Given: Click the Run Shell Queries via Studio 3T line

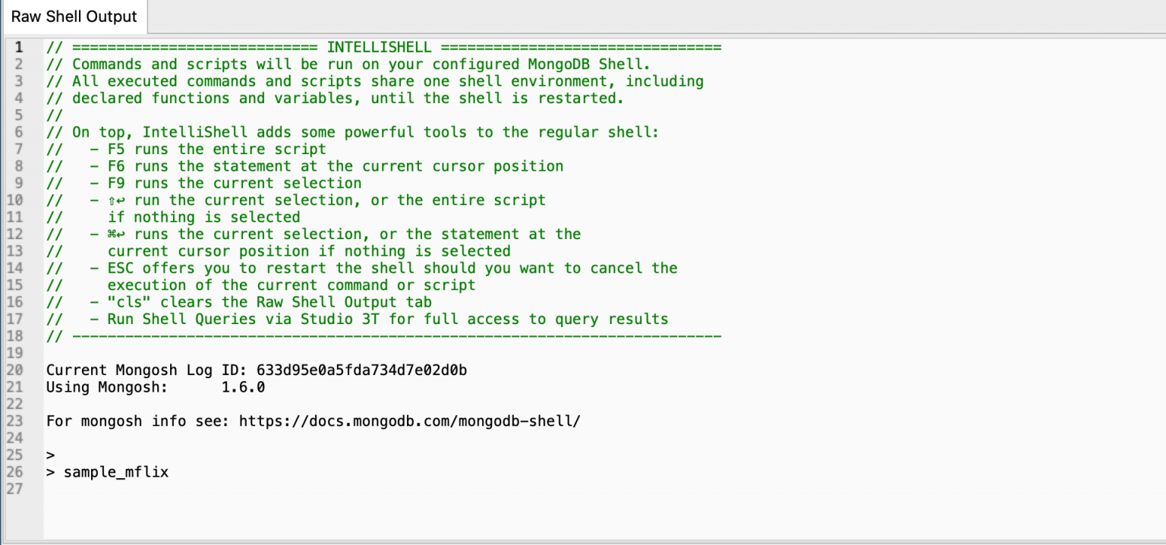Looking at the screenshot, I should click(358, 319).
